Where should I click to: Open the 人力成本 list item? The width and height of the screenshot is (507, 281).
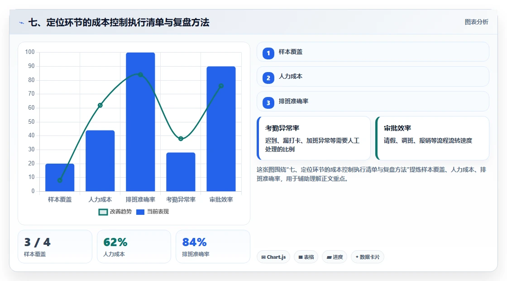373,77
